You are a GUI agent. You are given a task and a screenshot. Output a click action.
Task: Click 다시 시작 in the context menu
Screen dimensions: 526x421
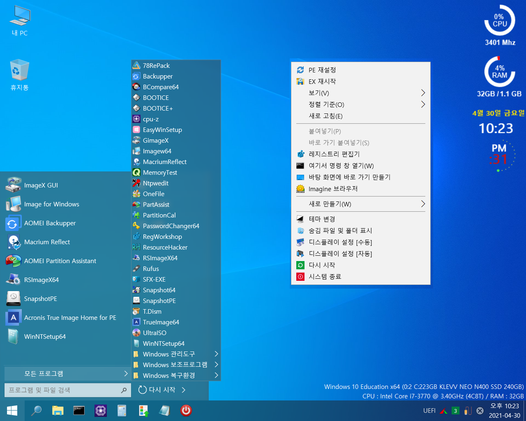[x=361, y=265]
